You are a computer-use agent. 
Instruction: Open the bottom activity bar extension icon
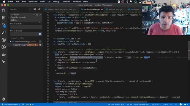[x=4, y=62]
